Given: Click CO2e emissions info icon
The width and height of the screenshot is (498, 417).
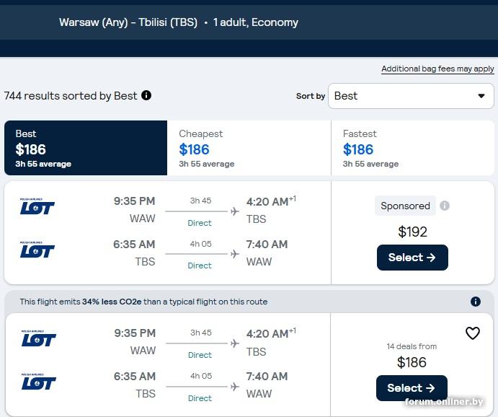Looking at the screenshot, I should pos(476,302).
